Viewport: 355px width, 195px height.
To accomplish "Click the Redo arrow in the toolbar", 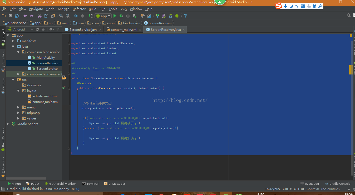I will click(x=32, y=16).
